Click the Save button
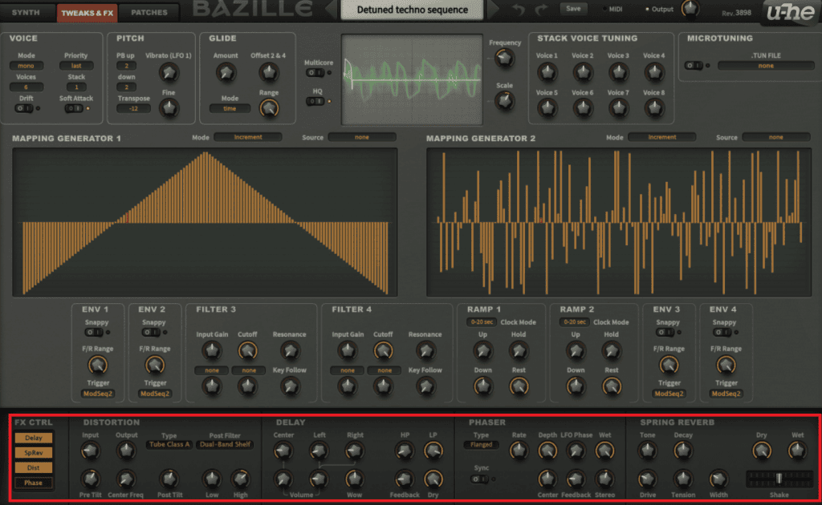Screen dimensions: 822x505 click(x=573, y=9)
